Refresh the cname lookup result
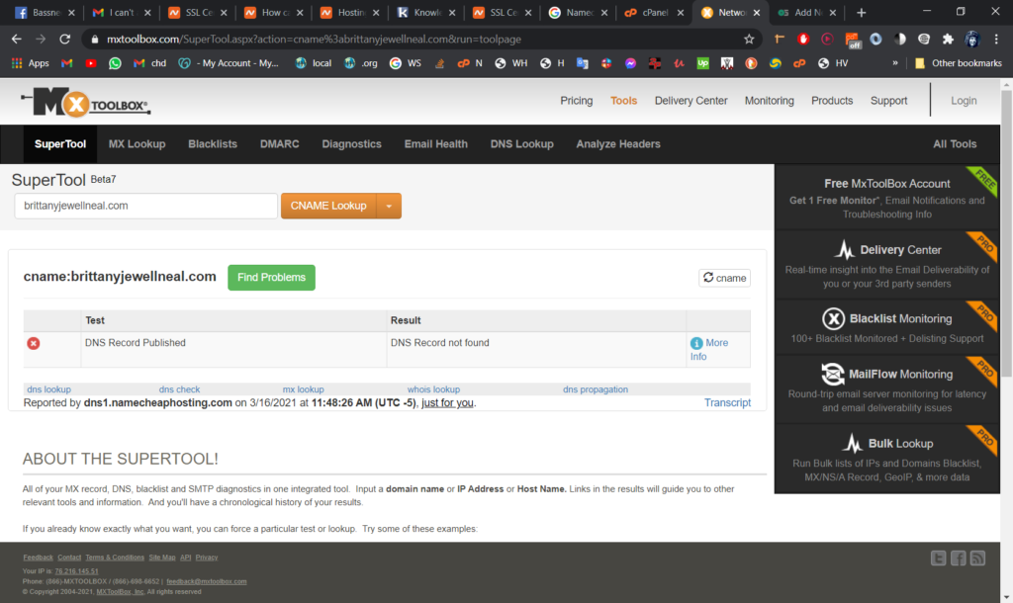Image resolution: width=1013 pixels, height=603 pixels. 724,278
